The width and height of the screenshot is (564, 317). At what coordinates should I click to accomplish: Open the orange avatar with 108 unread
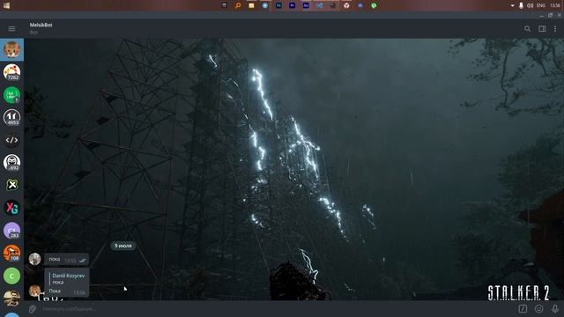click(x=11, y=253)
